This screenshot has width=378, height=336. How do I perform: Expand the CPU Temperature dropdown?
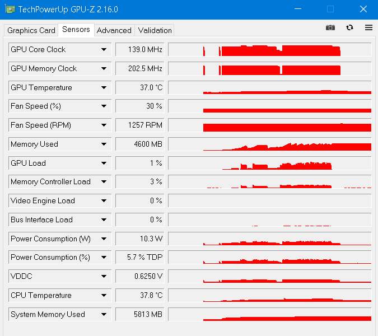[x=104, y=295]
